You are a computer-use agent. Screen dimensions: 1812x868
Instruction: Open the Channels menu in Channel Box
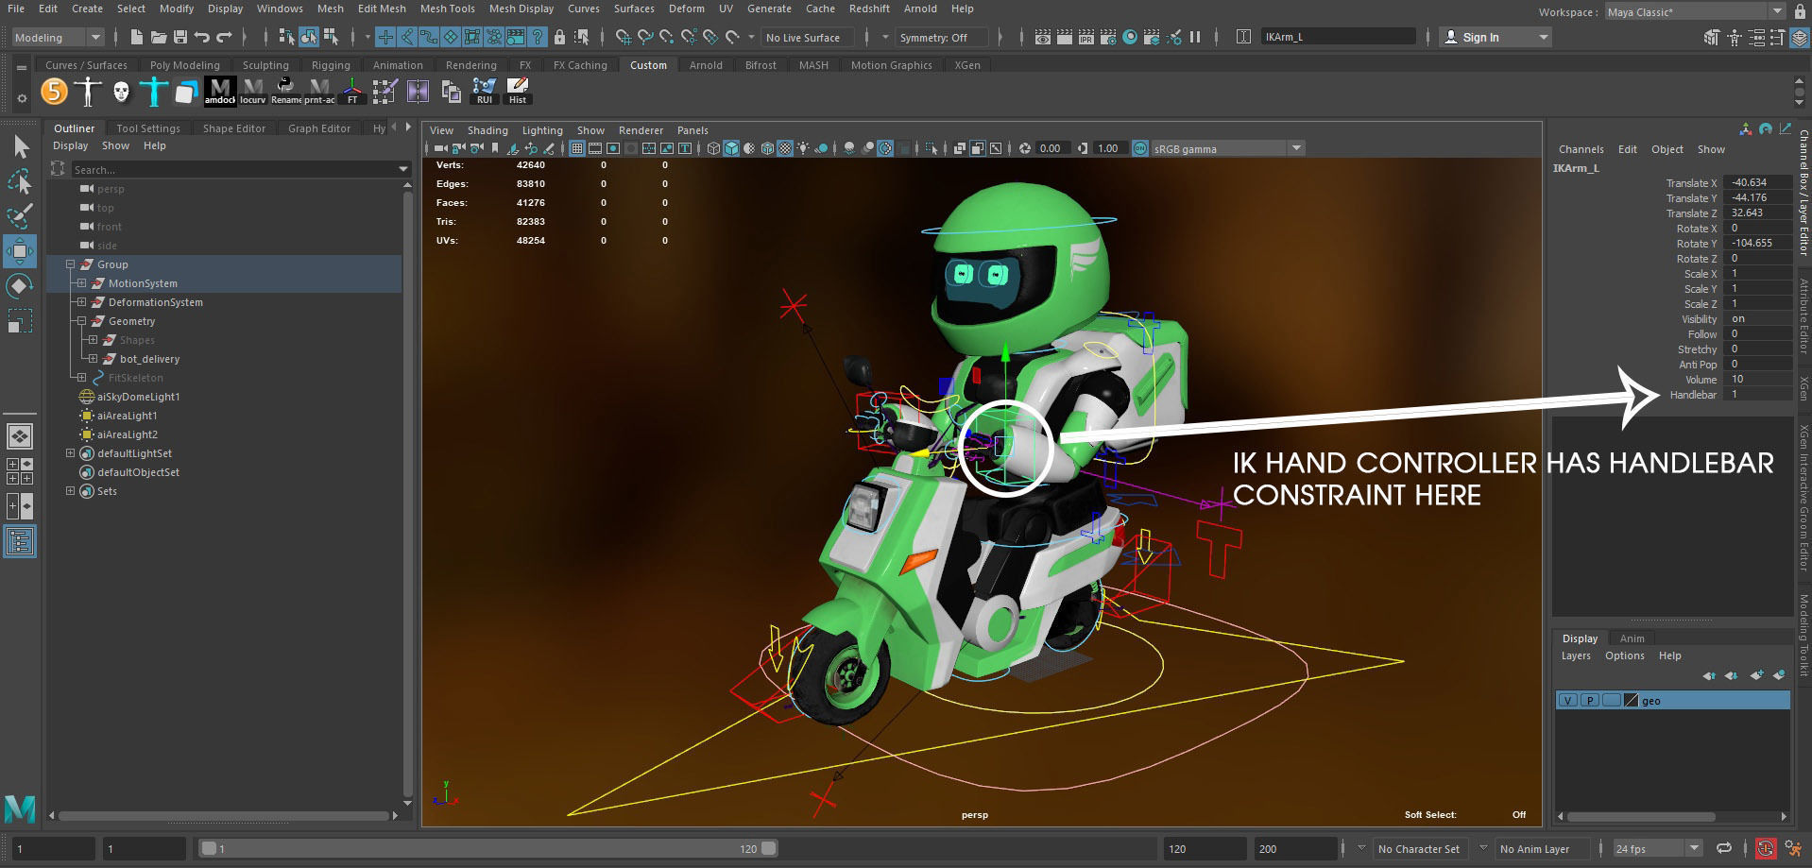pyautogui.click(x=1581, y=149)
